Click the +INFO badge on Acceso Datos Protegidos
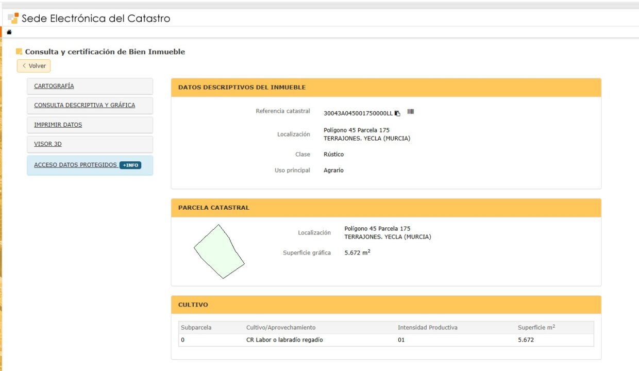639x371 pixels. [130, 165]
